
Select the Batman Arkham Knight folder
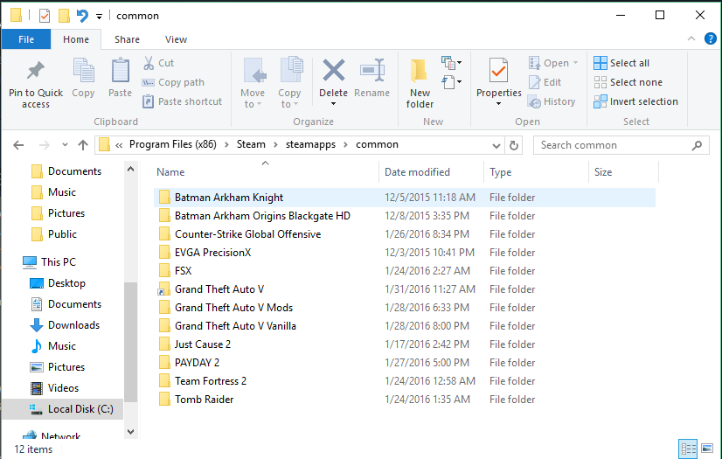click(405, 198)
